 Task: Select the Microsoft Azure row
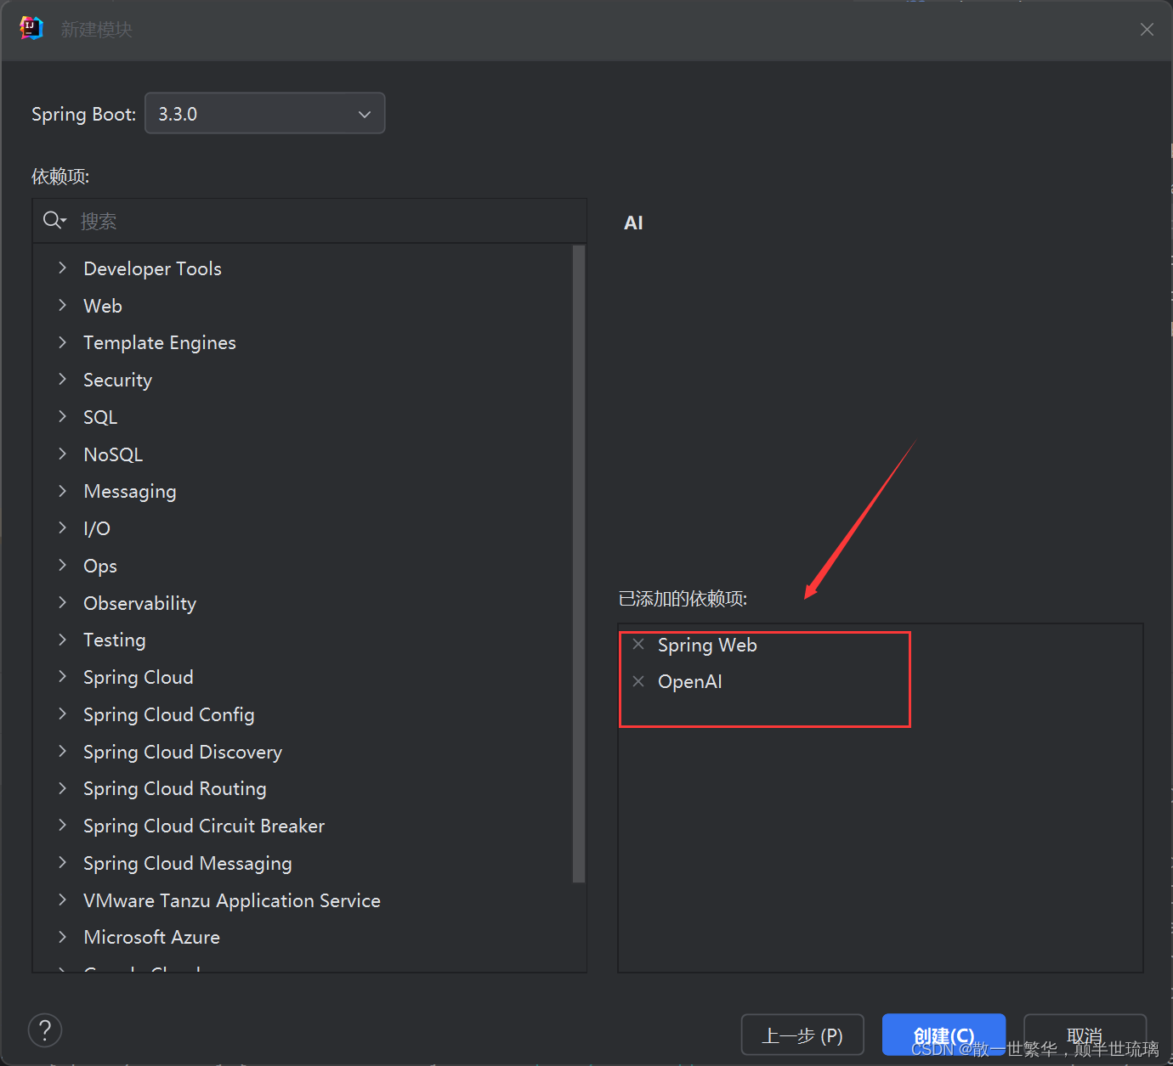click(x=303, y=937)
